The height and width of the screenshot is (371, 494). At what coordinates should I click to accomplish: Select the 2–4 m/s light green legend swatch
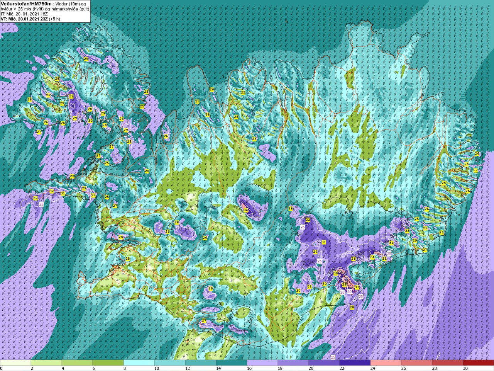click(x=46, y=363)
